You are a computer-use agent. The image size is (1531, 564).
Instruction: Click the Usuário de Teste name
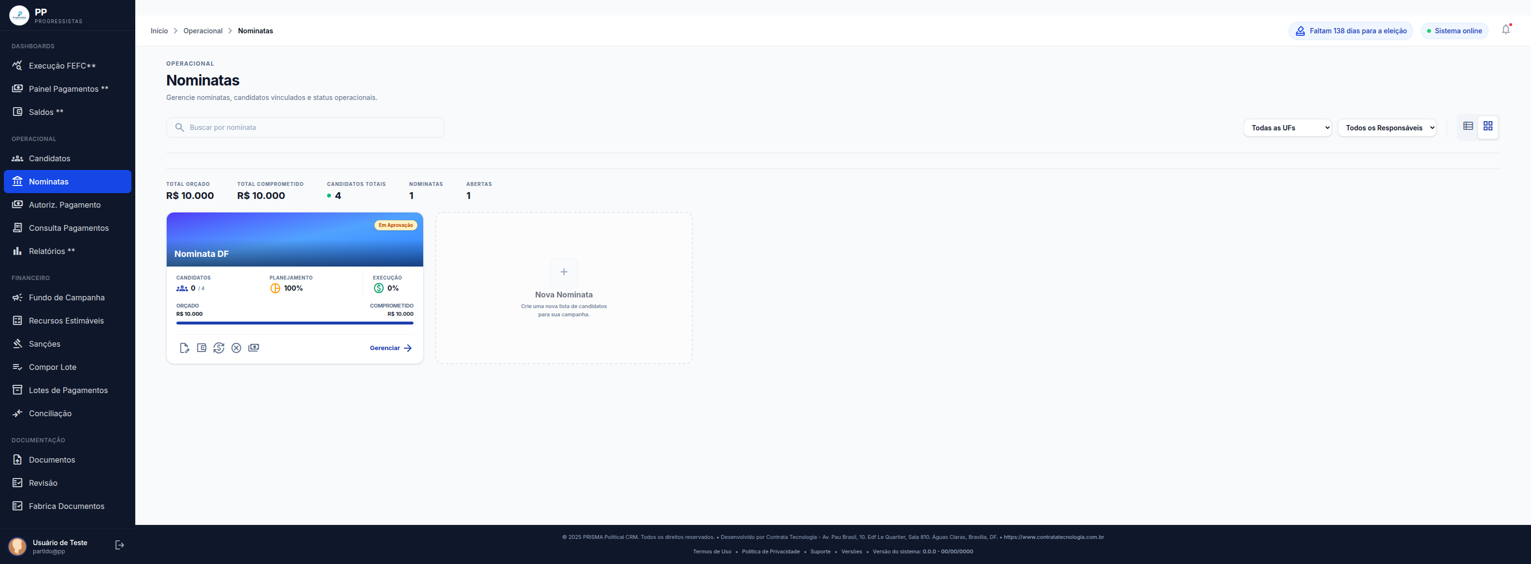point(60,543)
